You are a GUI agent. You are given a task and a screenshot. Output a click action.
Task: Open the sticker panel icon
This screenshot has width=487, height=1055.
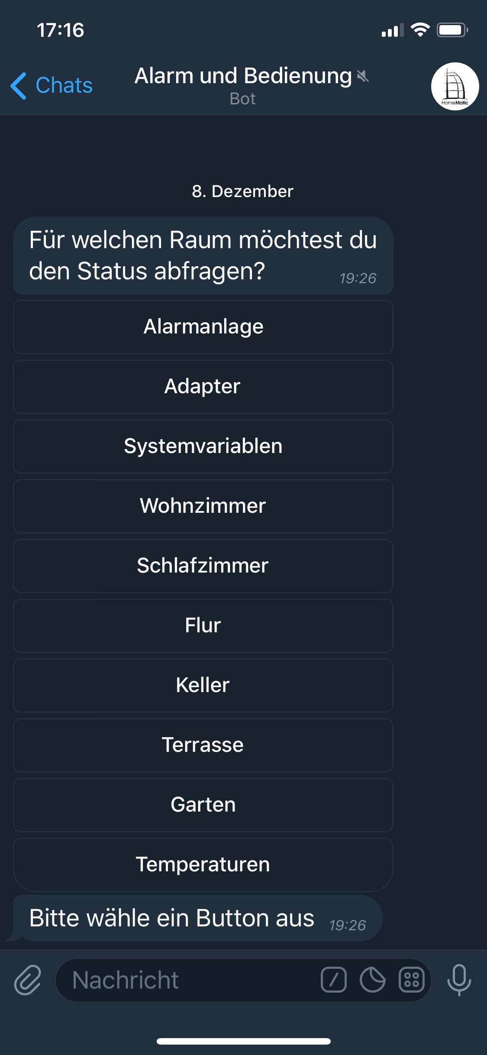pyautogui.click(x=372, y=980)
